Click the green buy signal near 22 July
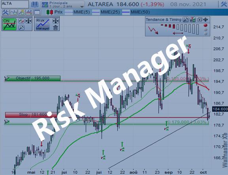This screenshot has height=175, width=228. click(x=122, y=146)
